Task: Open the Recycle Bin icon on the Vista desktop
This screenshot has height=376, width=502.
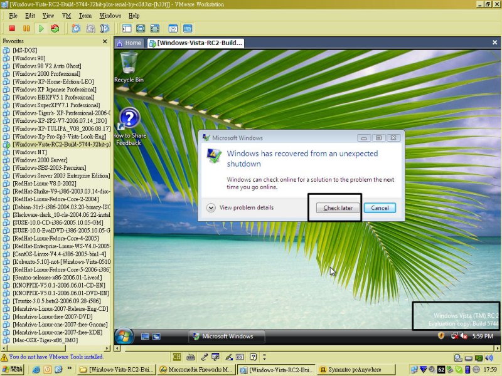Action: [129, 68]
